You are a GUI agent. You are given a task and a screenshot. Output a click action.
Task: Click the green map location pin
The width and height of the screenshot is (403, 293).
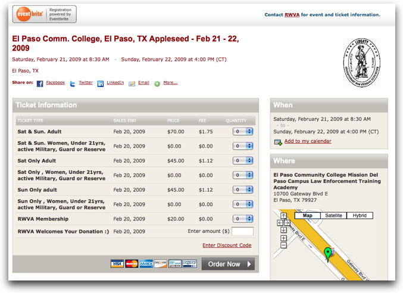point(327,254)
